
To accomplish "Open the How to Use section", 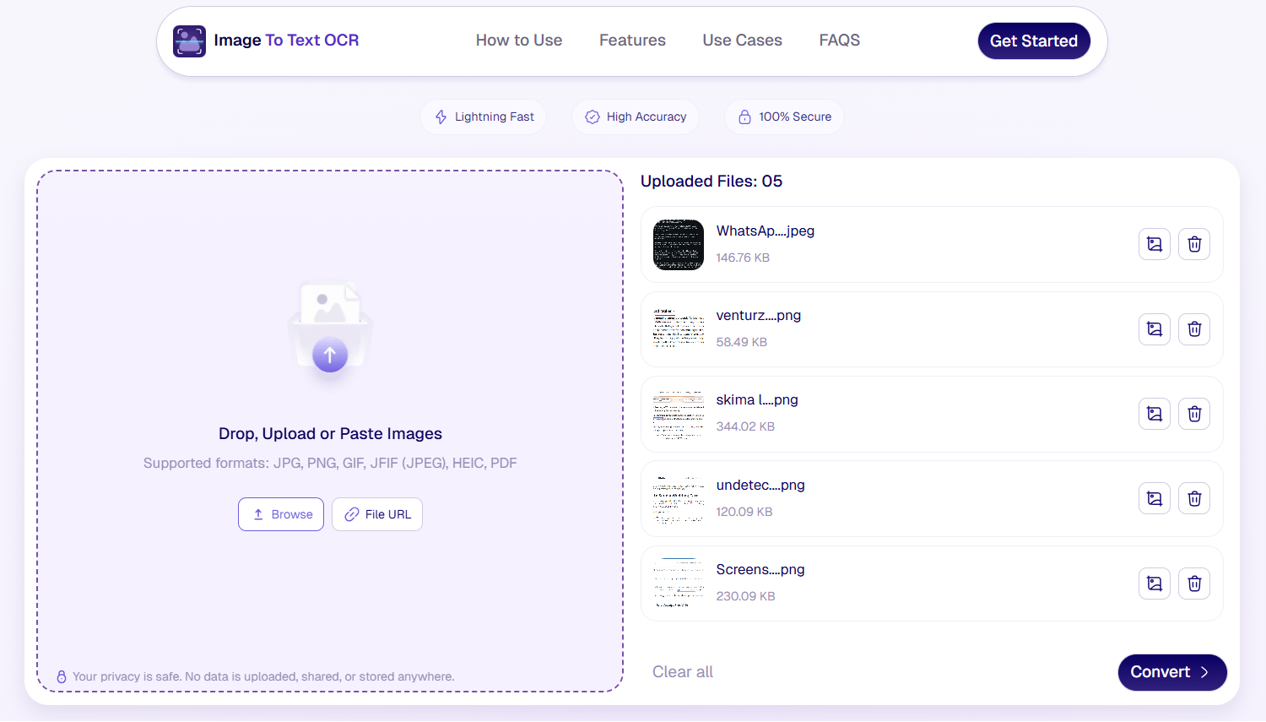I will [519, 41].
